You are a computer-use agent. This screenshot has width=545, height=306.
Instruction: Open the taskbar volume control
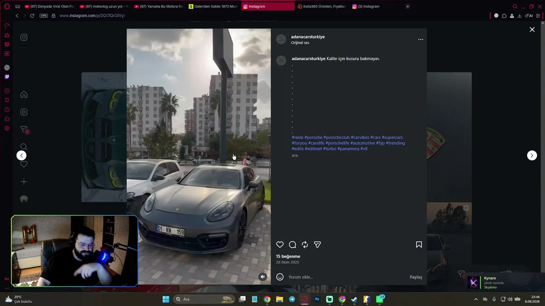tap(510, 299)
